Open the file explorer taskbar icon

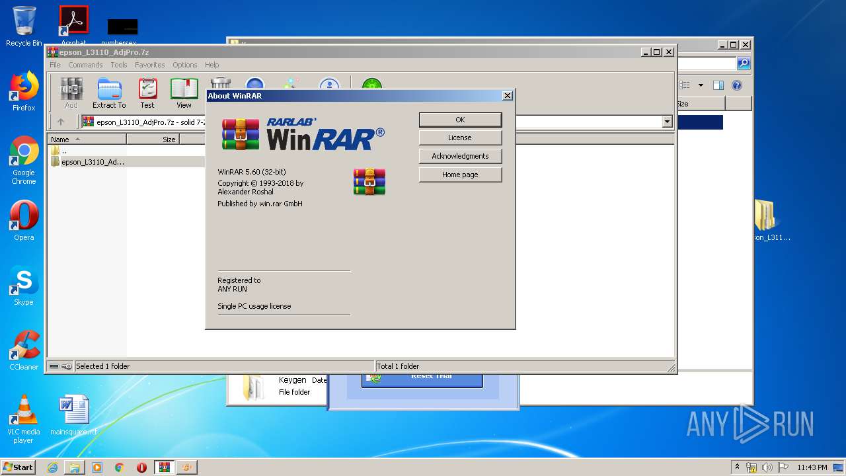point(75,467)
